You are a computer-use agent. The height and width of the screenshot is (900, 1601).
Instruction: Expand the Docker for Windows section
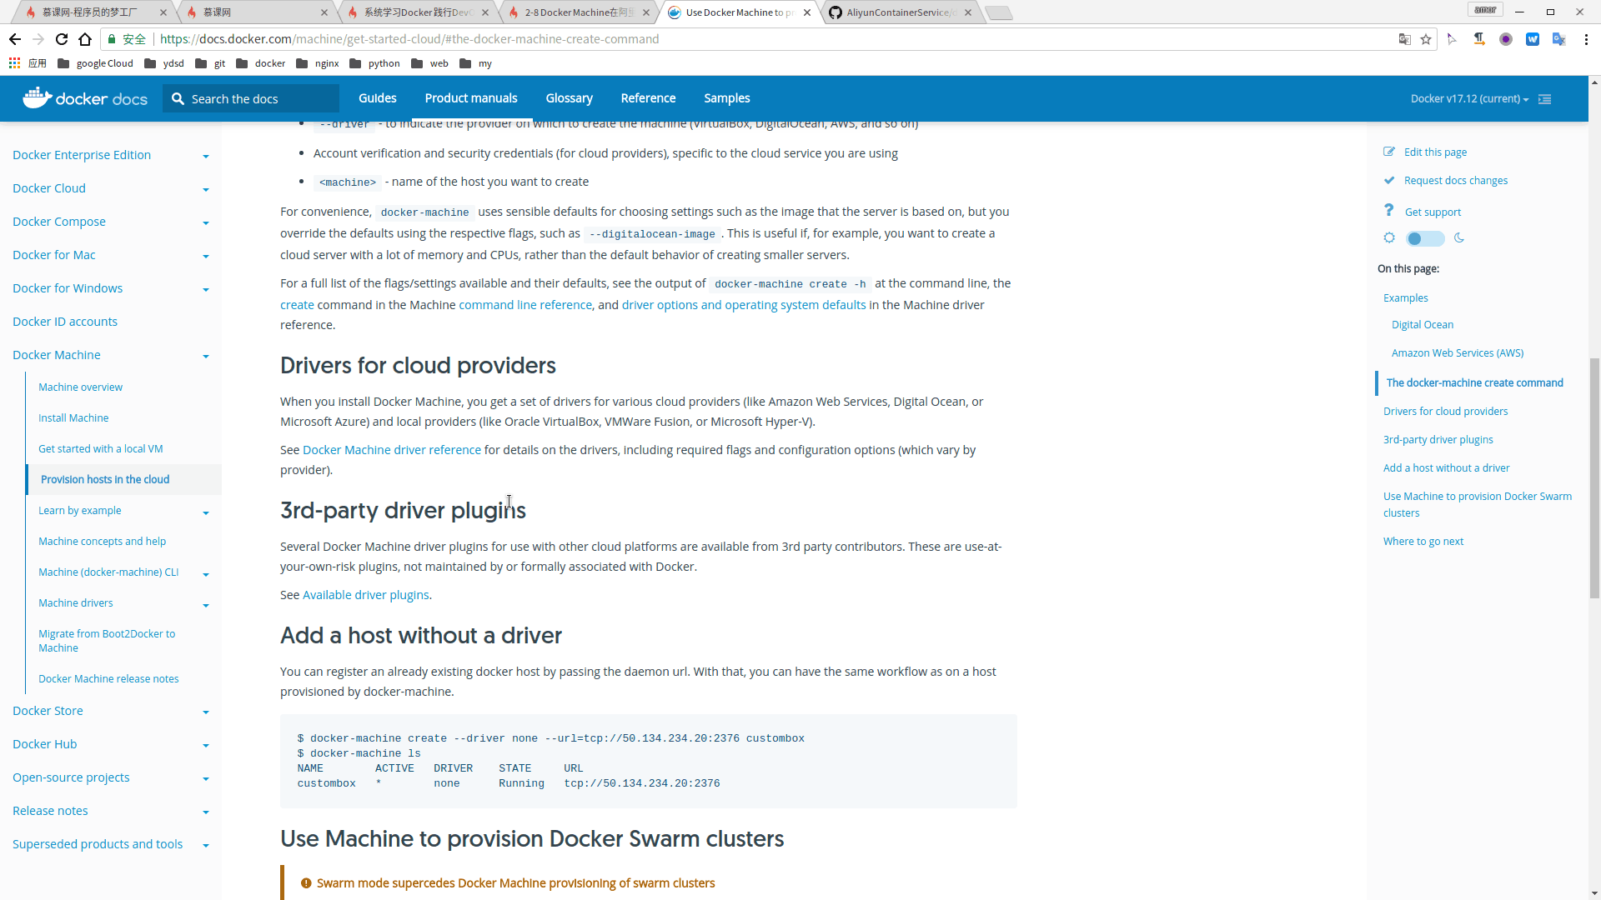pyautogui.click(x=206, y=289)
